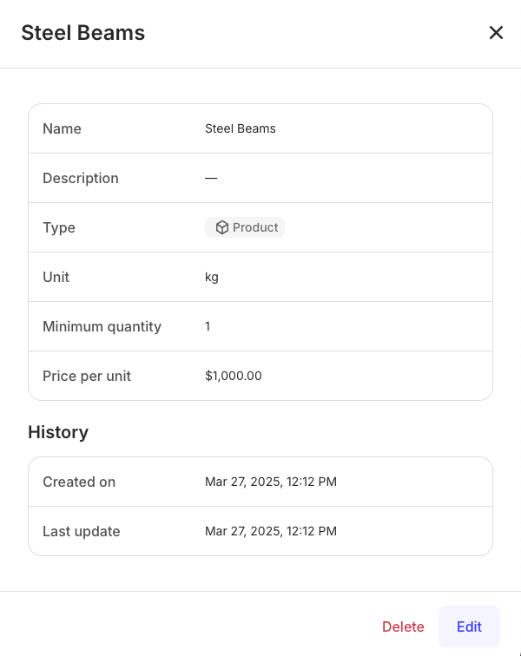
Task: Select the Minimum quantity label
Action: [x=102, y=326]
